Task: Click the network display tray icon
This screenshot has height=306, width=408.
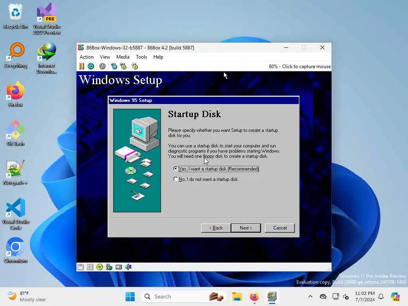Action: tap(335, 296)
